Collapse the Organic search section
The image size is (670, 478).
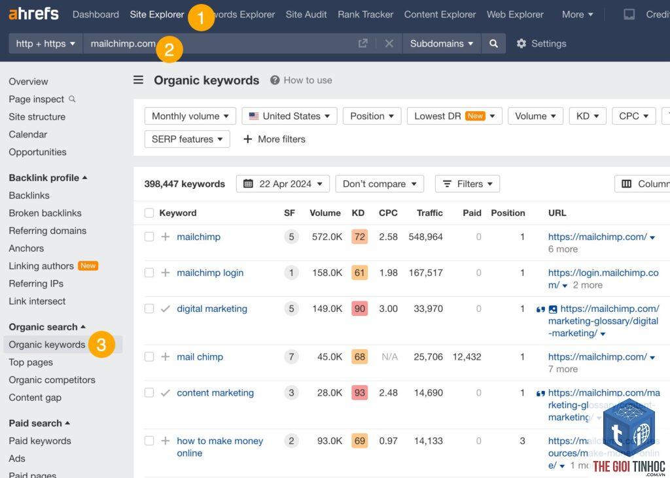[47, 327]
